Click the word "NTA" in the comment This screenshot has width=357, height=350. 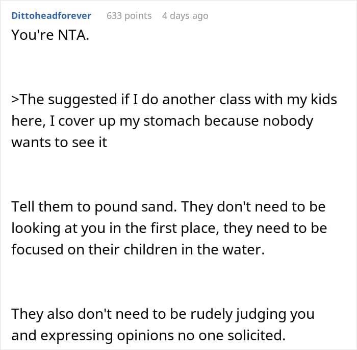[70, 38]
